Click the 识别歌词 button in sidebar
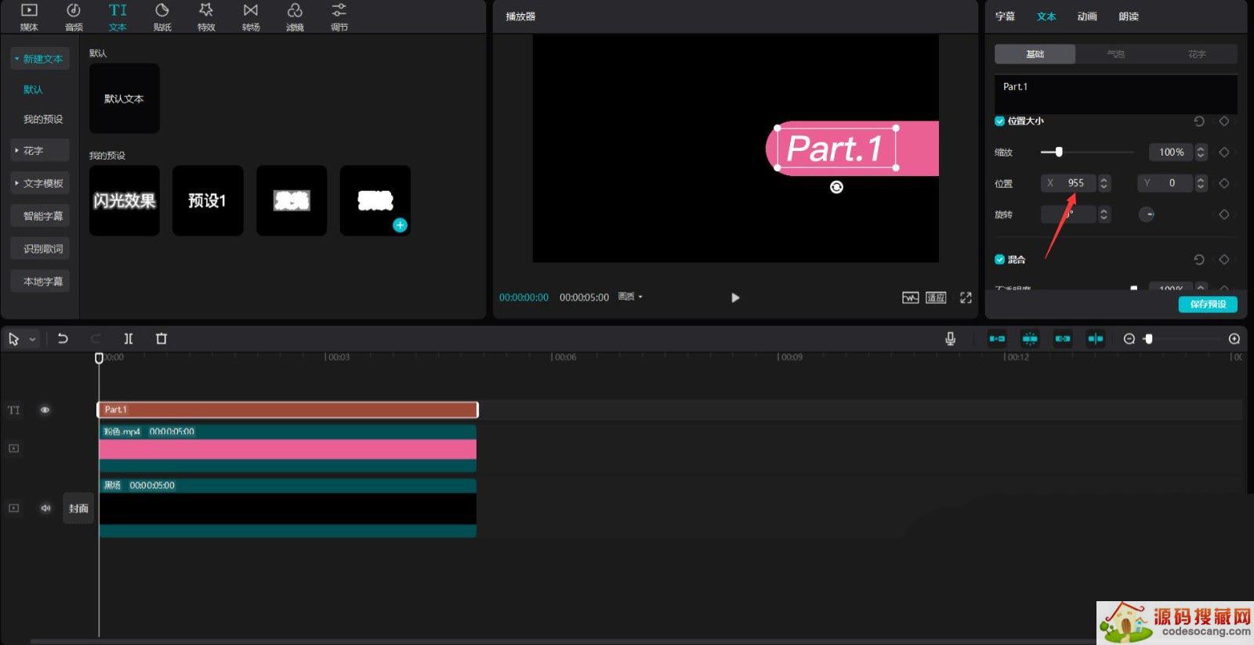The width and height of the screenshot is (1254, 645). pyautogui.click(x=42, y=249)
